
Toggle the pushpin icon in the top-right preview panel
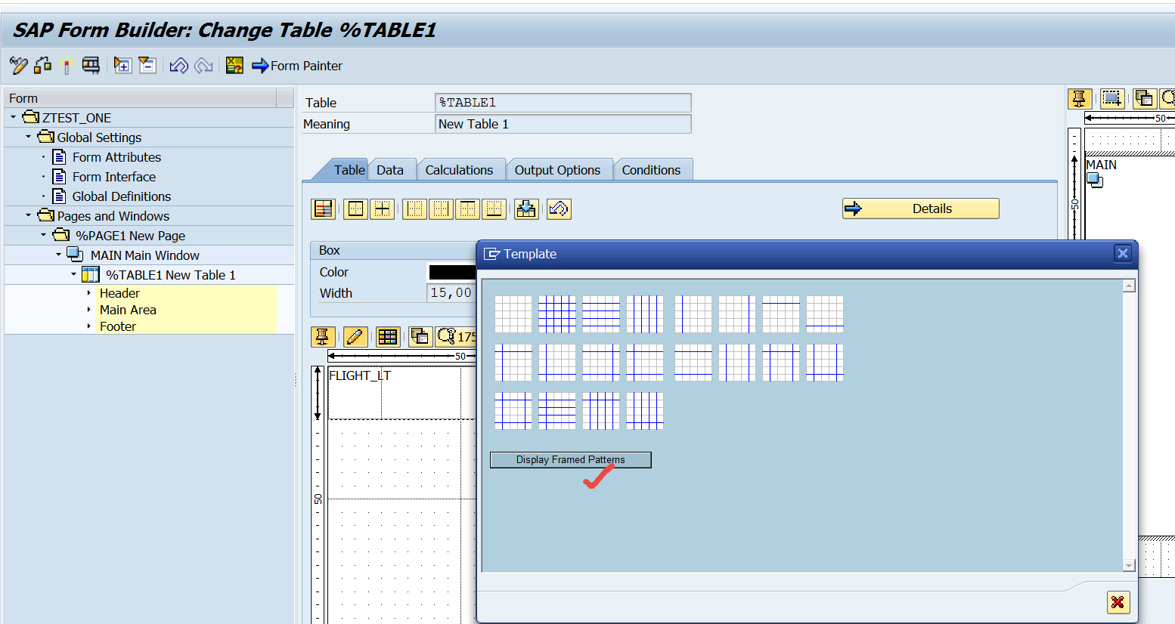pos(1080,98)
